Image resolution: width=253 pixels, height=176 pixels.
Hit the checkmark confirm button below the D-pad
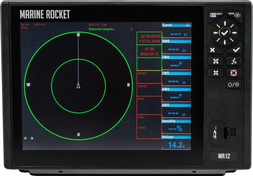[236, 49]
